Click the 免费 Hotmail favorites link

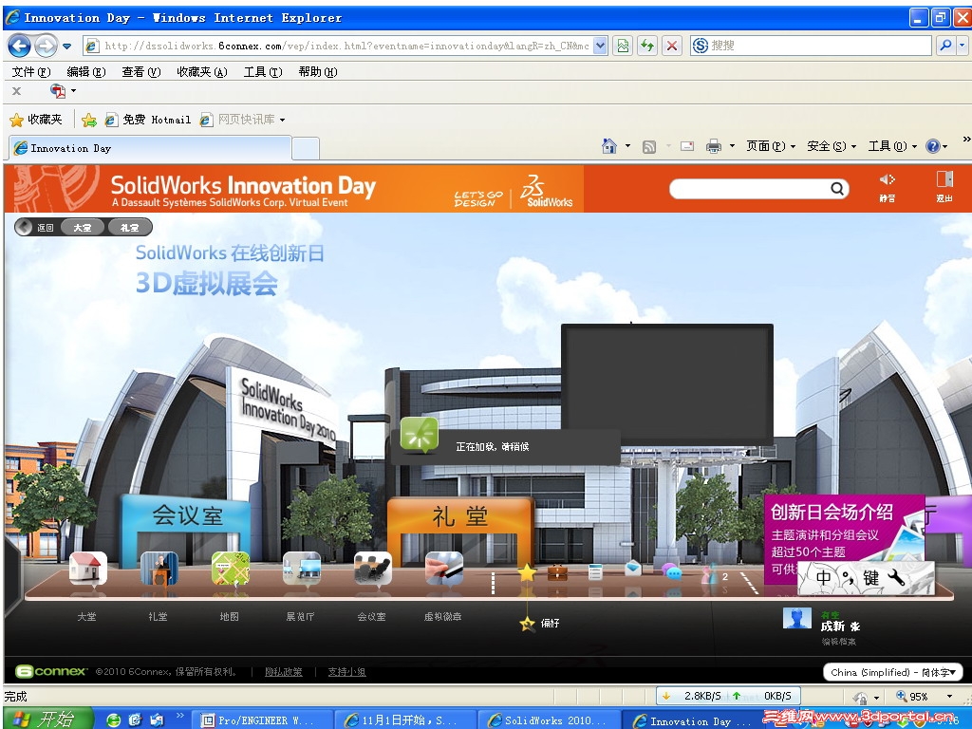(148, 120)
